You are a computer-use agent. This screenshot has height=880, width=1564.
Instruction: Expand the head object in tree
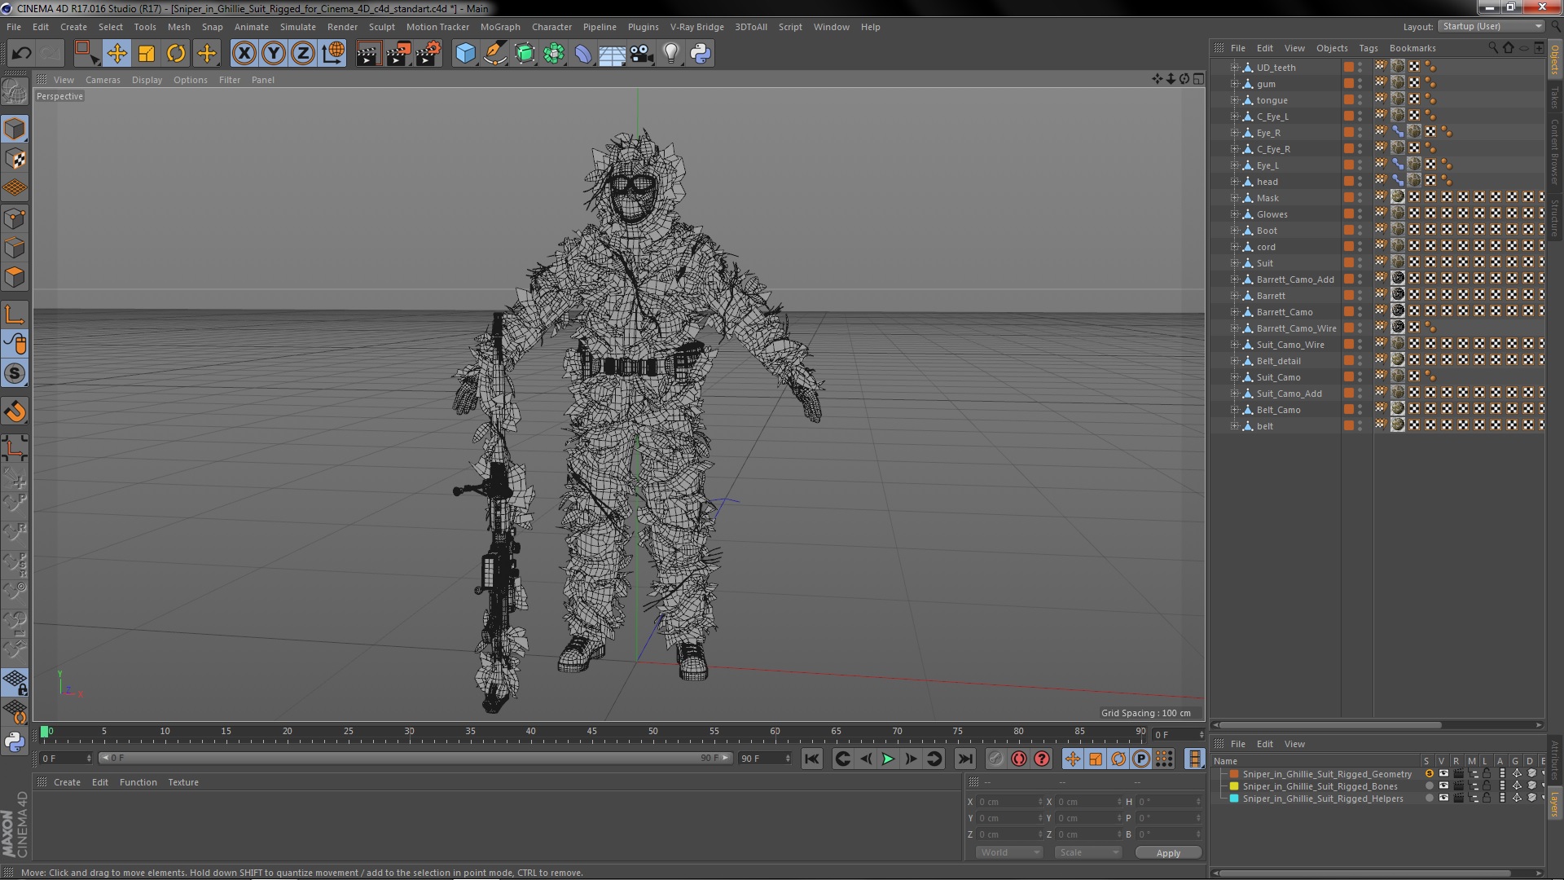click(x=1234, y=182)
